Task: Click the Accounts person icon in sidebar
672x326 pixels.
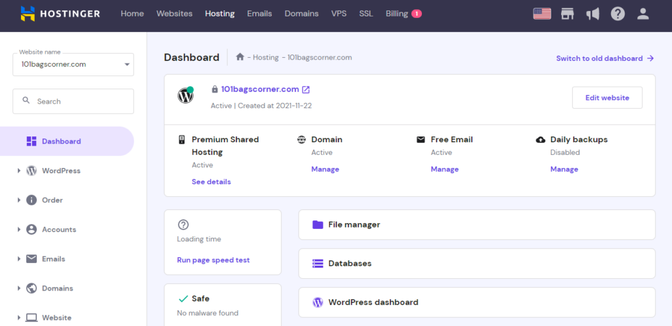Action: click(x=31, y=230)
